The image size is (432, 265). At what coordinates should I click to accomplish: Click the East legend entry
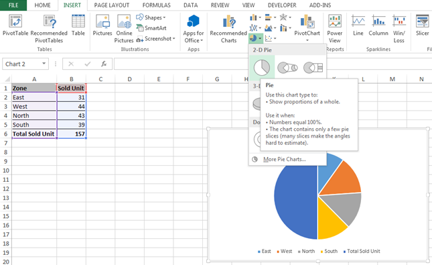point(264,251)
